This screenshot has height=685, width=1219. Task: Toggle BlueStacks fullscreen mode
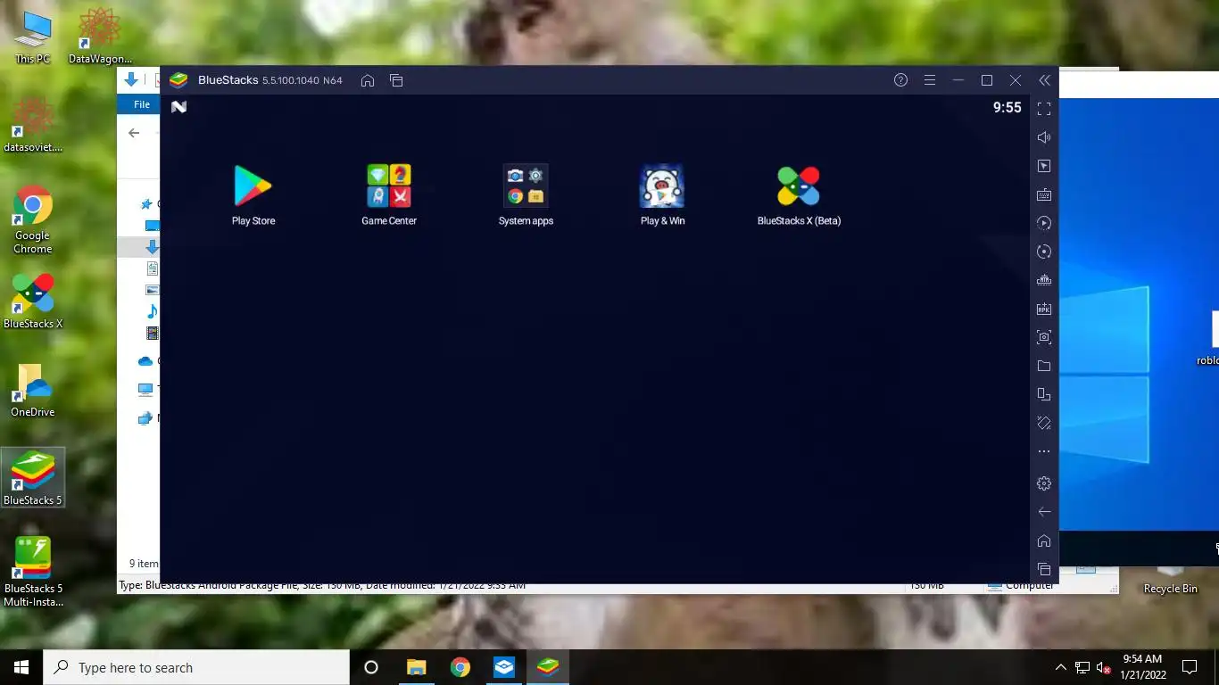tap(1044, 109)
